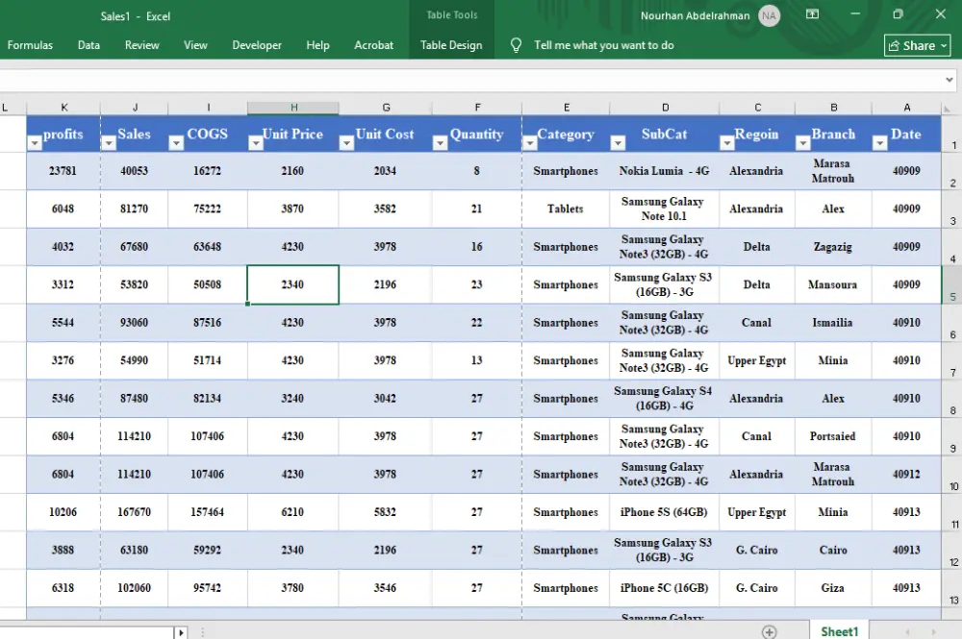Viewport: 962px width, 639px height.
Task: Select column A header
Action: click(x=907, y=108)
